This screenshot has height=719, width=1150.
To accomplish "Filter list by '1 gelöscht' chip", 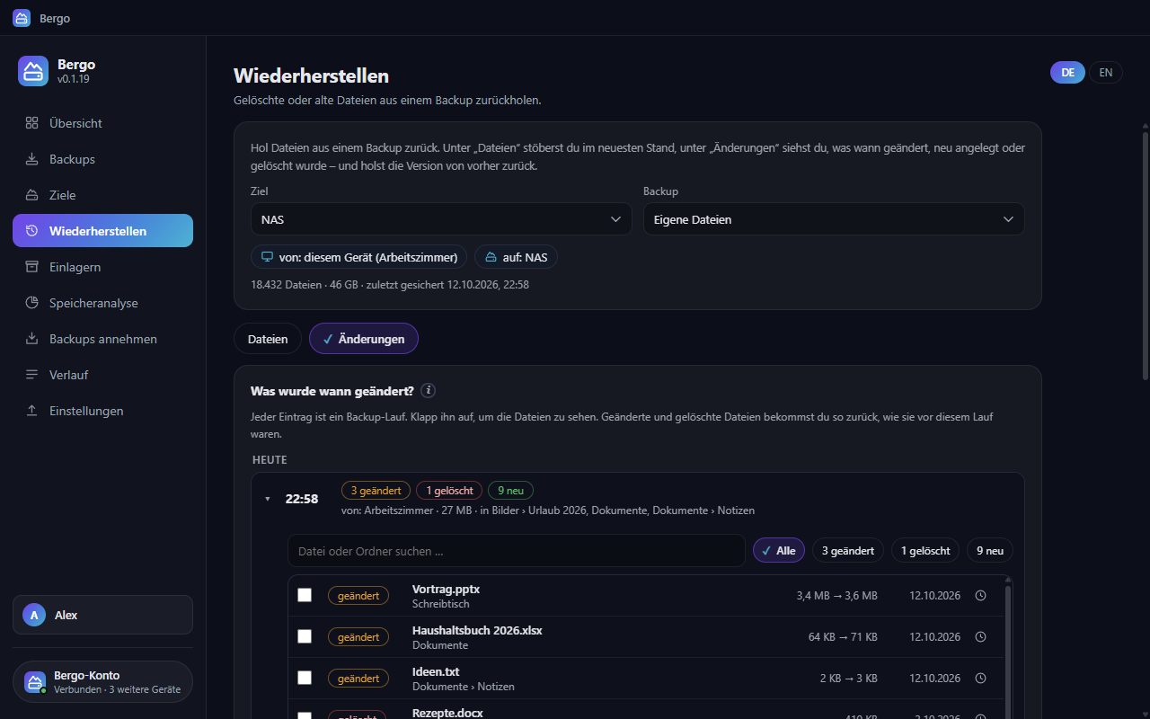I will coord(925,551).
